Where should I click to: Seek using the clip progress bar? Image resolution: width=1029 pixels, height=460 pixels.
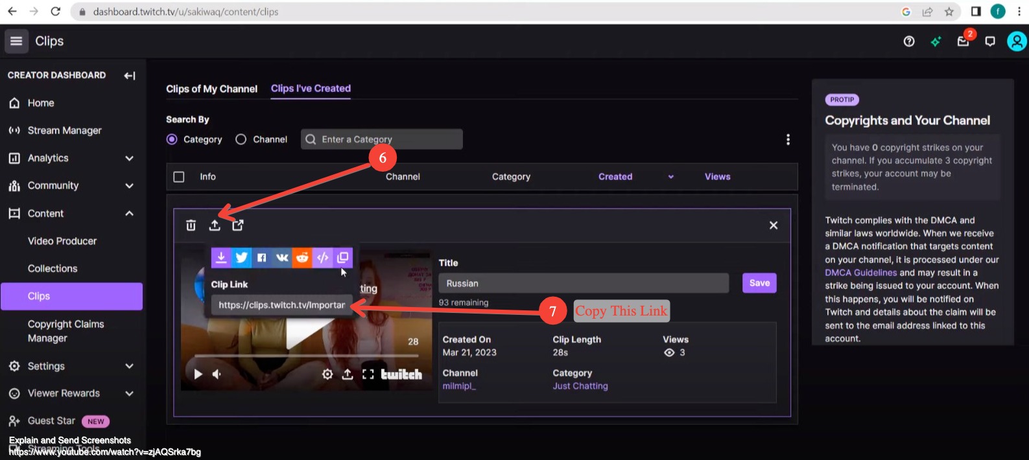(306, 356)
